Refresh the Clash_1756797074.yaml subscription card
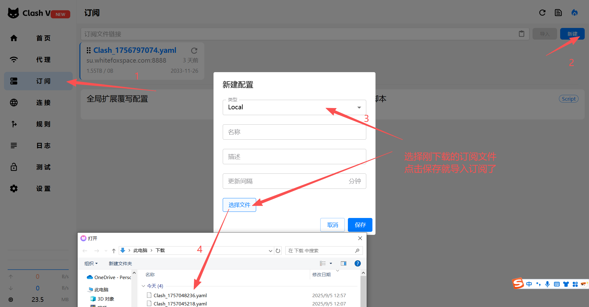Viewport: 589px width, 307px height. click(194, 50)
